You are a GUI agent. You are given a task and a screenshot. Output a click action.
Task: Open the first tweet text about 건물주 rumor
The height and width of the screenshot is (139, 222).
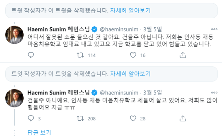tap(120, 41)
